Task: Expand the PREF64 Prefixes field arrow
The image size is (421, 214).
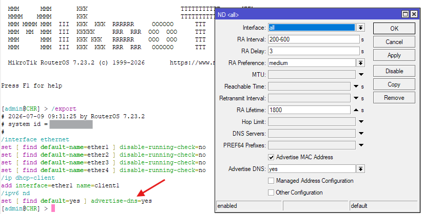Action: [x=361, y=145]
